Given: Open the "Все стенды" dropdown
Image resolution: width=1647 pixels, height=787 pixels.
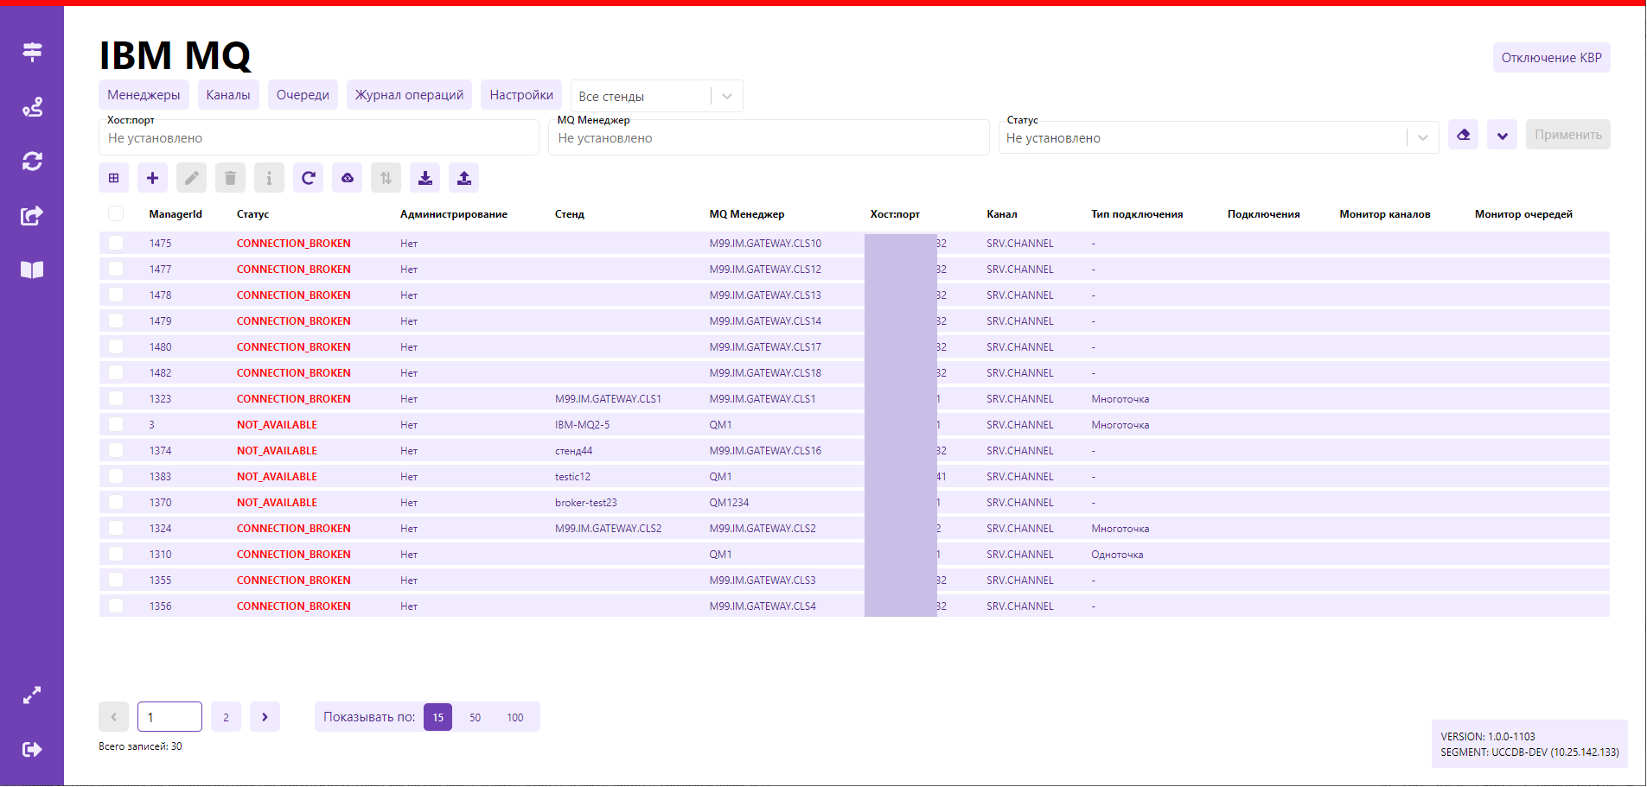Looking at the screenshot, I should (656, 96).
